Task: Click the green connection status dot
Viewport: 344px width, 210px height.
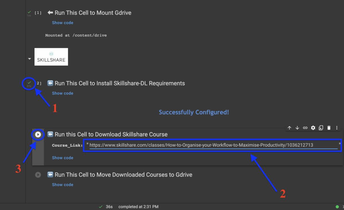Action: pos(337,207)
